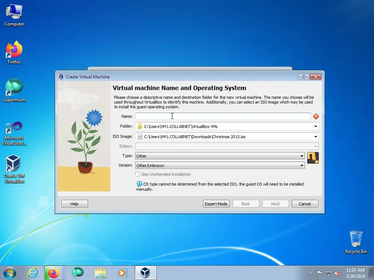The height and width of the screenshot is (280, 374).
Task: Click the VirtualBox taskbar button
Action: 145,273
